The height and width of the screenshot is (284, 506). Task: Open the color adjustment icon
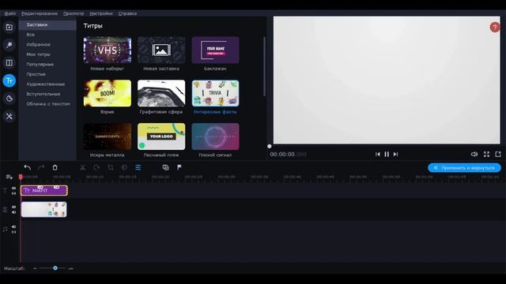[124, 167]
